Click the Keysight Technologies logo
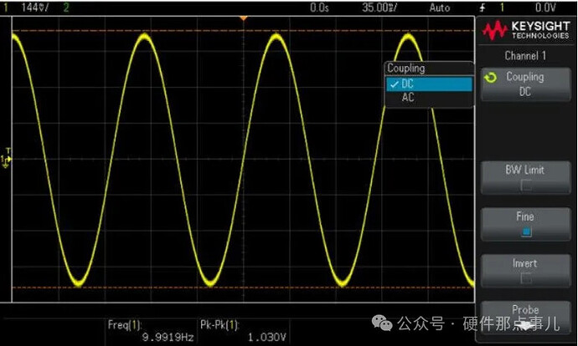 tap(524, 33)
